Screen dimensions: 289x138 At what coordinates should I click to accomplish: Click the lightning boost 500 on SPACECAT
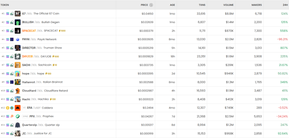[62, 31]
